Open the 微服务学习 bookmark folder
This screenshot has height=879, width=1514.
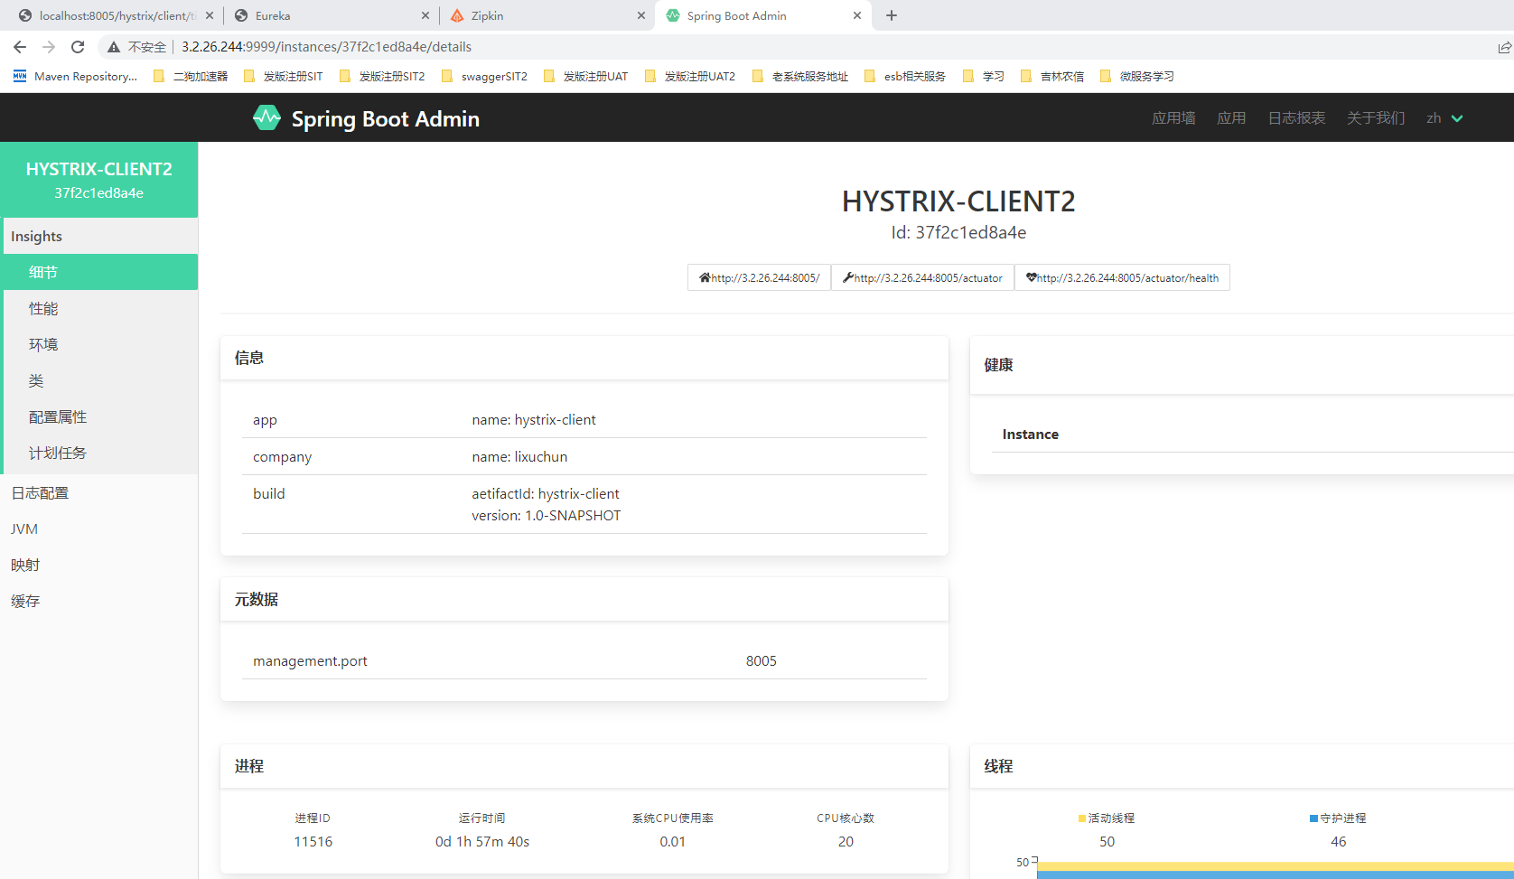point(1137,77)
